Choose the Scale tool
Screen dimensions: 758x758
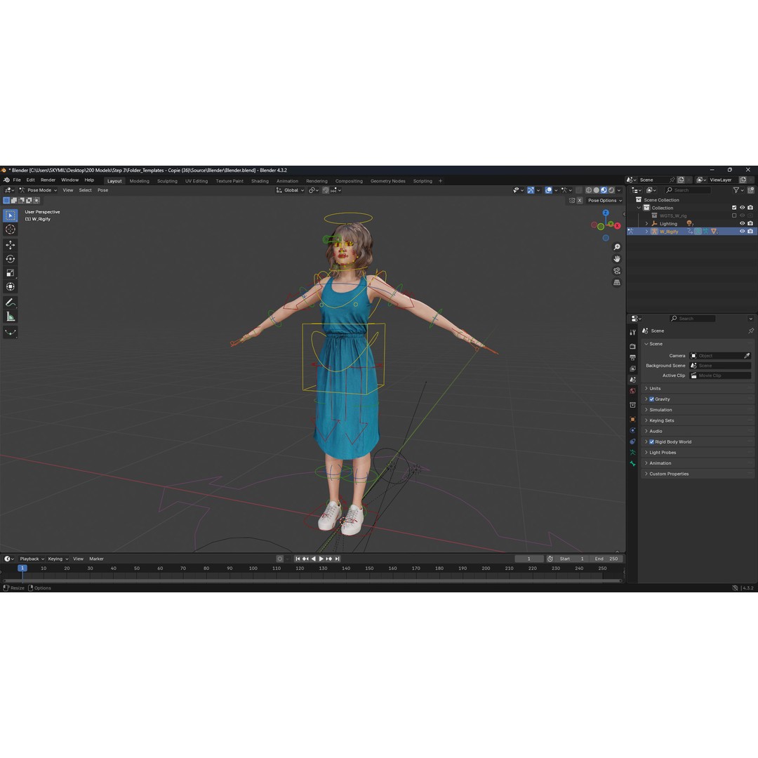point(10,273)
